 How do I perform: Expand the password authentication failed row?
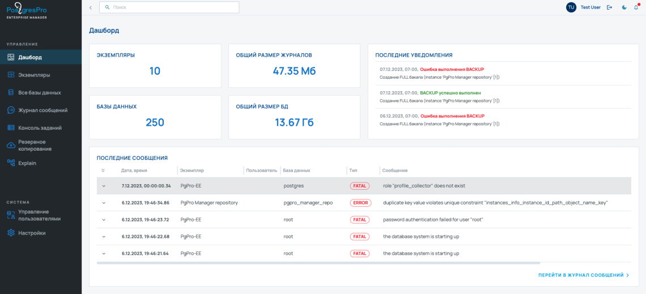[x=104, y=220]
